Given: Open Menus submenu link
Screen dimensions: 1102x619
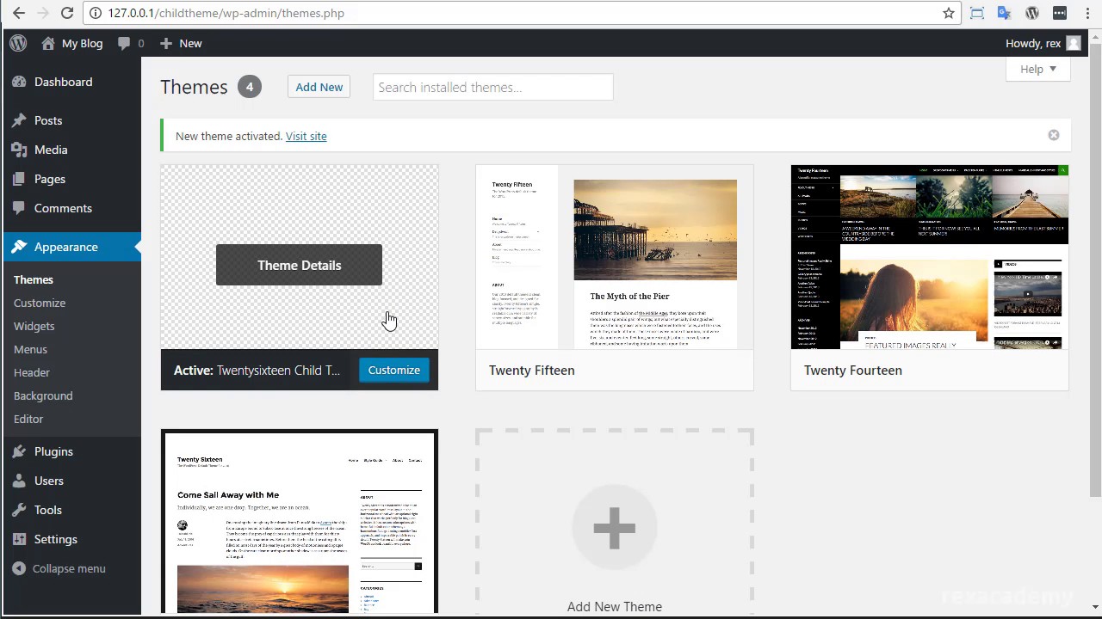Looking at the screenshot, I should 30,349.
